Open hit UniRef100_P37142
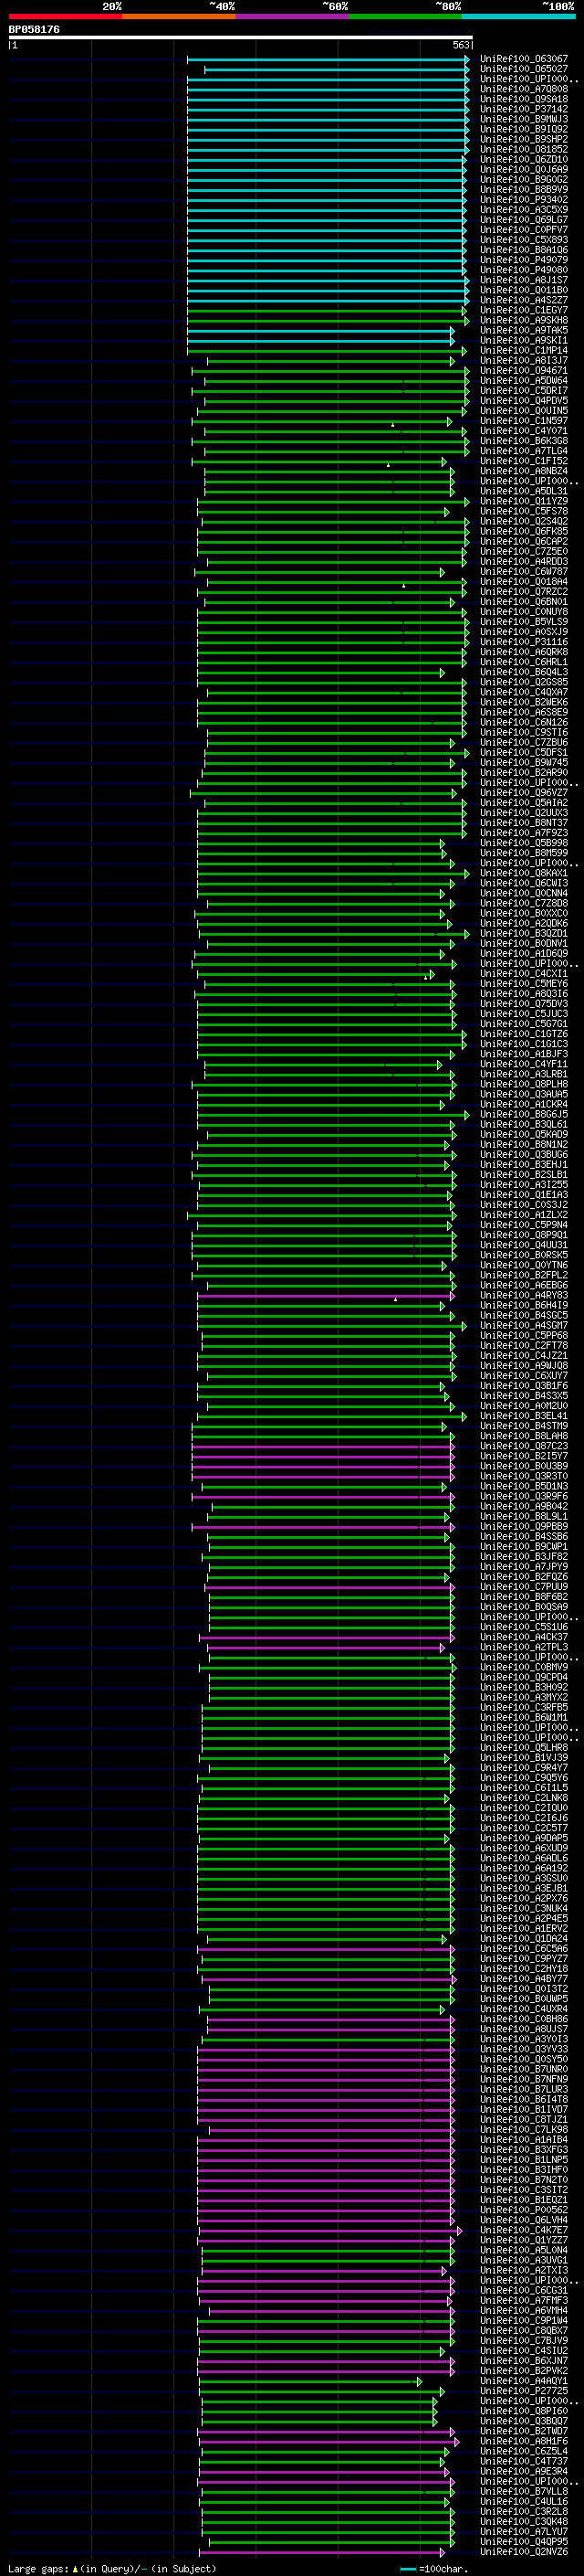This screenshot has width=584, height=2576. (x=524, y=109)
